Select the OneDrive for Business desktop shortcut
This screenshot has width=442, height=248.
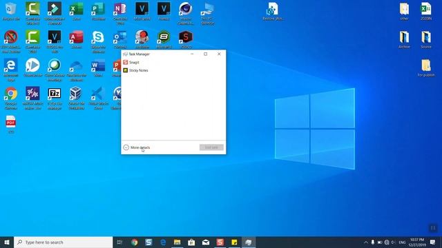click(77, 70)
